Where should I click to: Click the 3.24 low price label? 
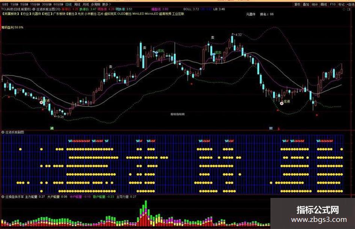pos(60,117)
